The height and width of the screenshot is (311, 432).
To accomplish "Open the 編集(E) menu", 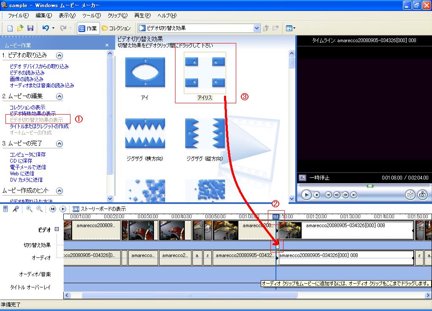I will tap(44, 16).
